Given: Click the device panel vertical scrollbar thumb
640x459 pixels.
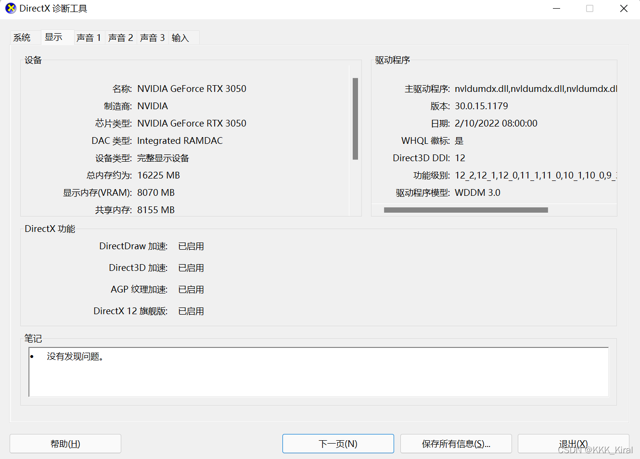Looking at the screenshot, I should click(x=355, y=118).
